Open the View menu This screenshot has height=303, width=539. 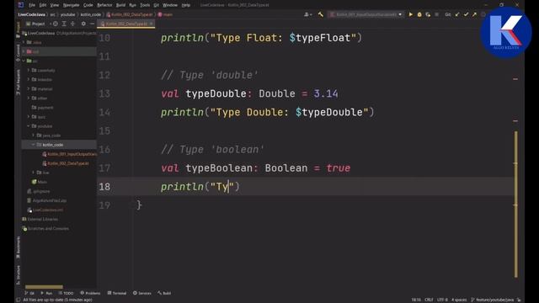pos(54,5)
